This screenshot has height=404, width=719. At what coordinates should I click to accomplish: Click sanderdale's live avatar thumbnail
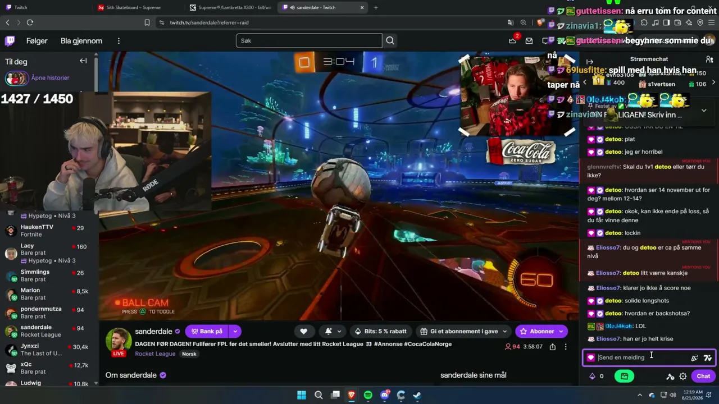pos(119,342)
